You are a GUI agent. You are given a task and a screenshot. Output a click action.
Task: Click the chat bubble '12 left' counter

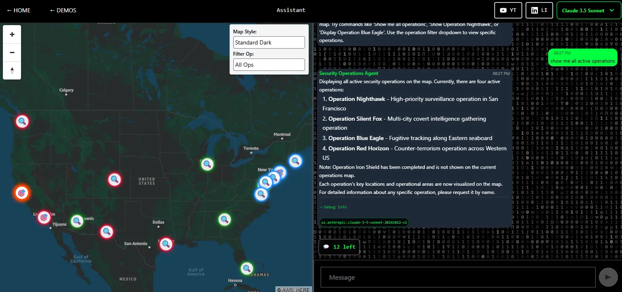339,247
